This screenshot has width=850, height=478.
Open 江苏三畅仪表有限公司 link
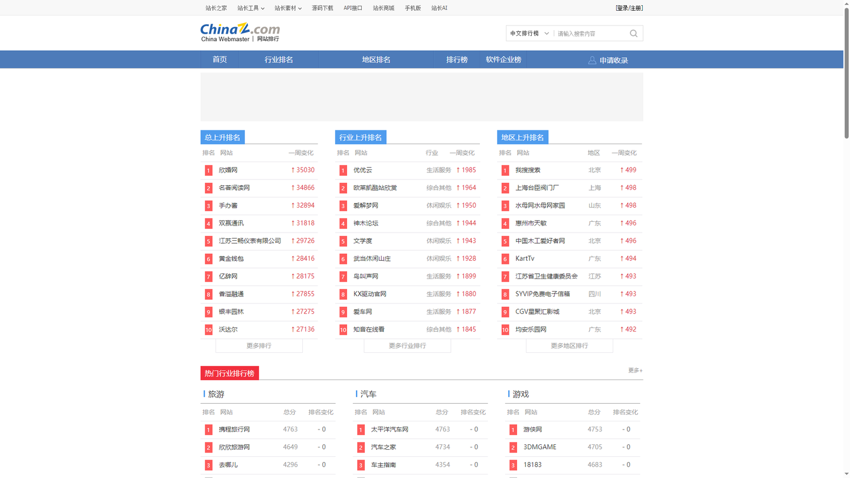250,241
